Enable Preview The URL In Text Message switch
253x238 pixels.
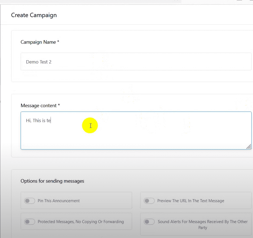[149, 201]
